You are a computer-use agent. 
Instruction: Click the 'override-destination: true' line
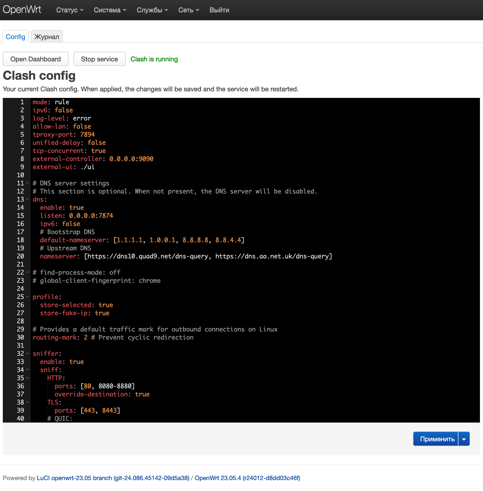[x=102, y=394]
